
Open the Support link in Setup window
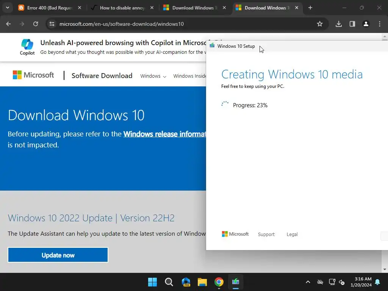(x=266, y=234)
